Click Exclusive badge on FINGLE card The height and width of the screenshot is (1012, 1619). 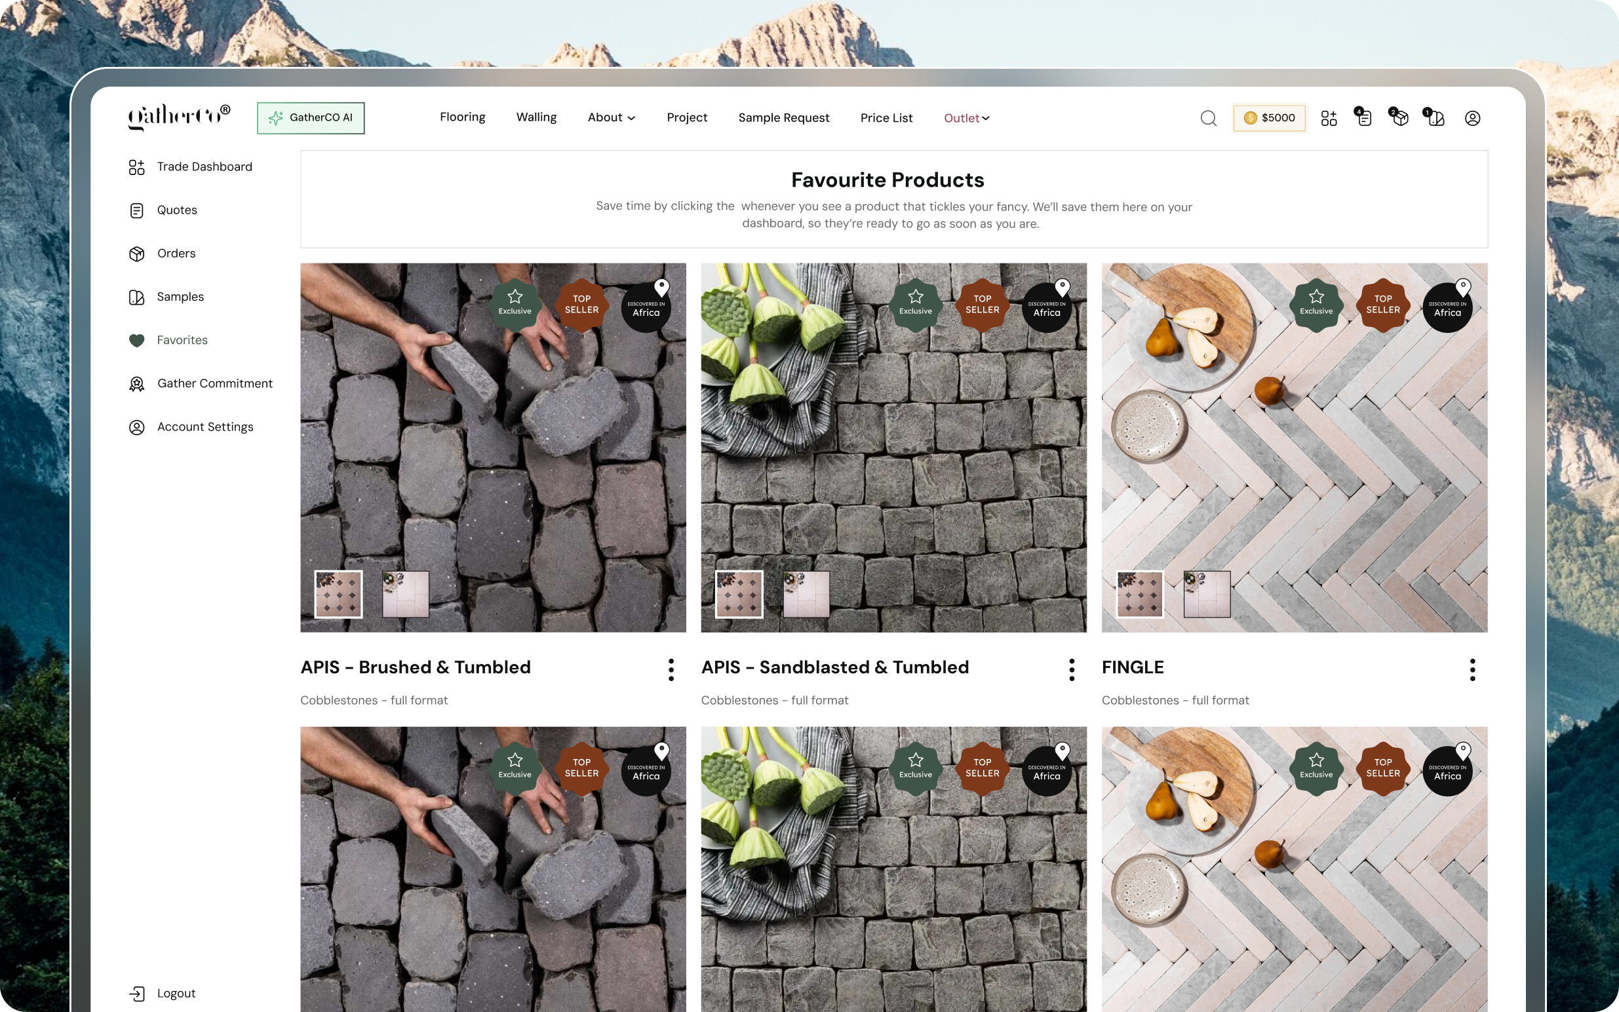[x=1316, y=305]
